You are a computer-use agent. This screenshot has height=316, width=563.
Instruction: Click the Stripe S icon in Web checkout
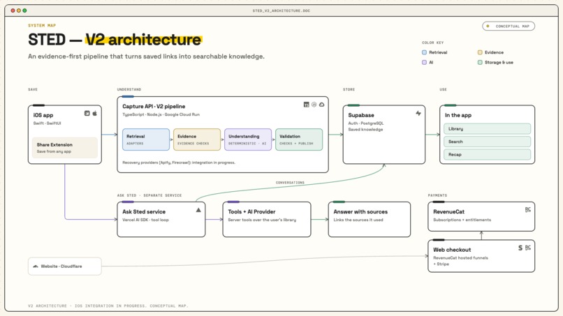coord(520,248)
